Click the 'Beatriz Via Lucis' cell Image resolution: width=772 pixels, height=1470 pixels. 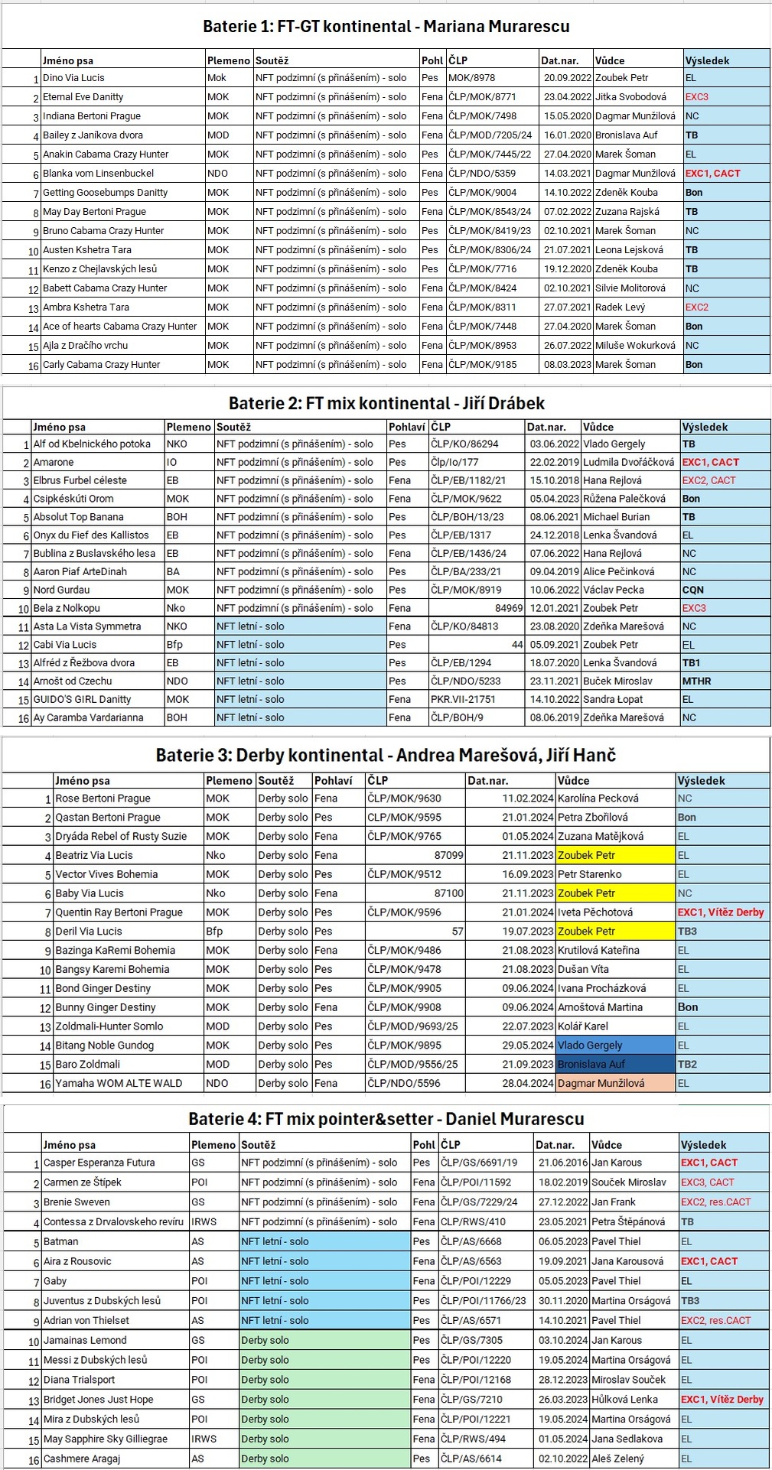[x=128, y=856]
